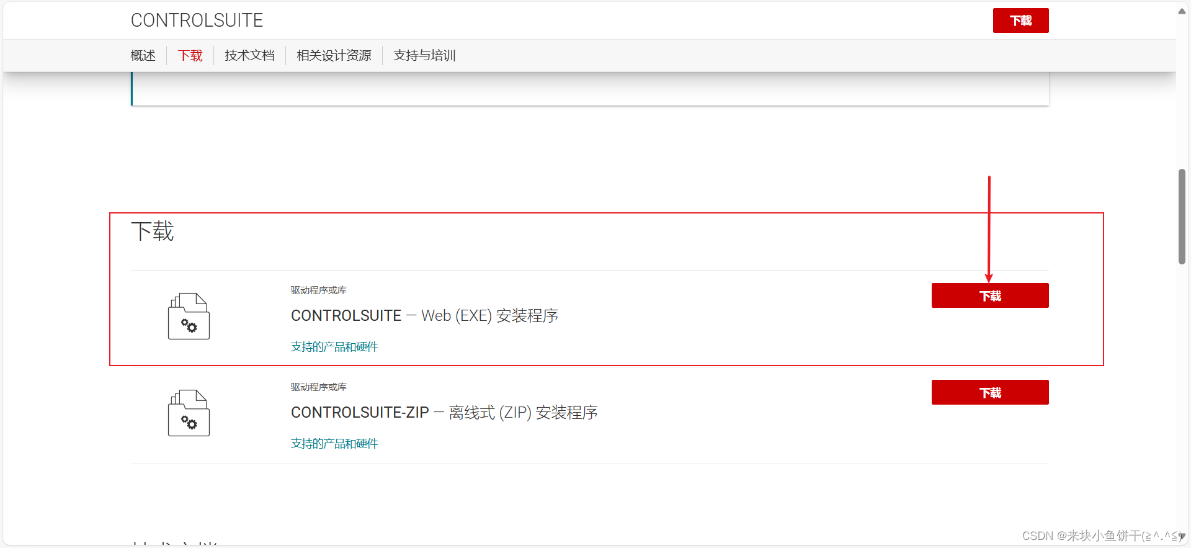Click the 驱动程序或库 label above CONTROLSUITE-ZIP
The width and height of the screenshot is (1191, 548).
point(319,387)
